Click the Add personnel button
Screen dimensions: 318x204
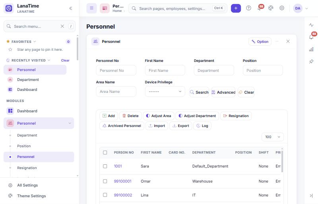click(109, 116)
